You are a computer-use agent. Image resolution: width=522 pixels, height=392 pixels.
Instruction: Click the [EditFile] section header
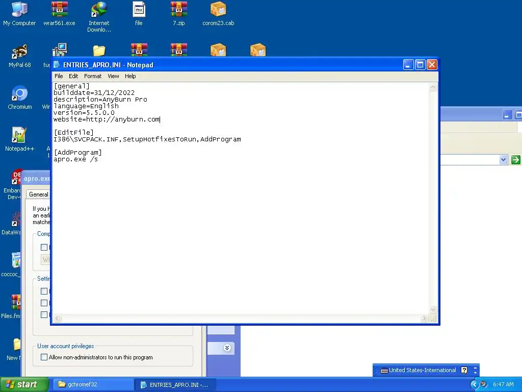tap(73, 133)
